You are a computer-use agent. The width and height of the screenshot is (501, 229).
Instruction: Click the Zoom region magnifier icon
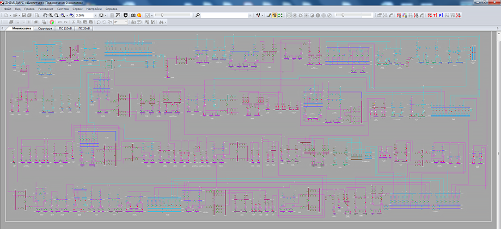click(x=63, y=15)
